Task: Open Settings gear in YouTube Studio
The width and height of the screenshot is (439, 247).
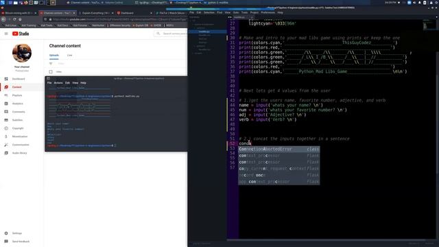Action: (x=6, y=233)
